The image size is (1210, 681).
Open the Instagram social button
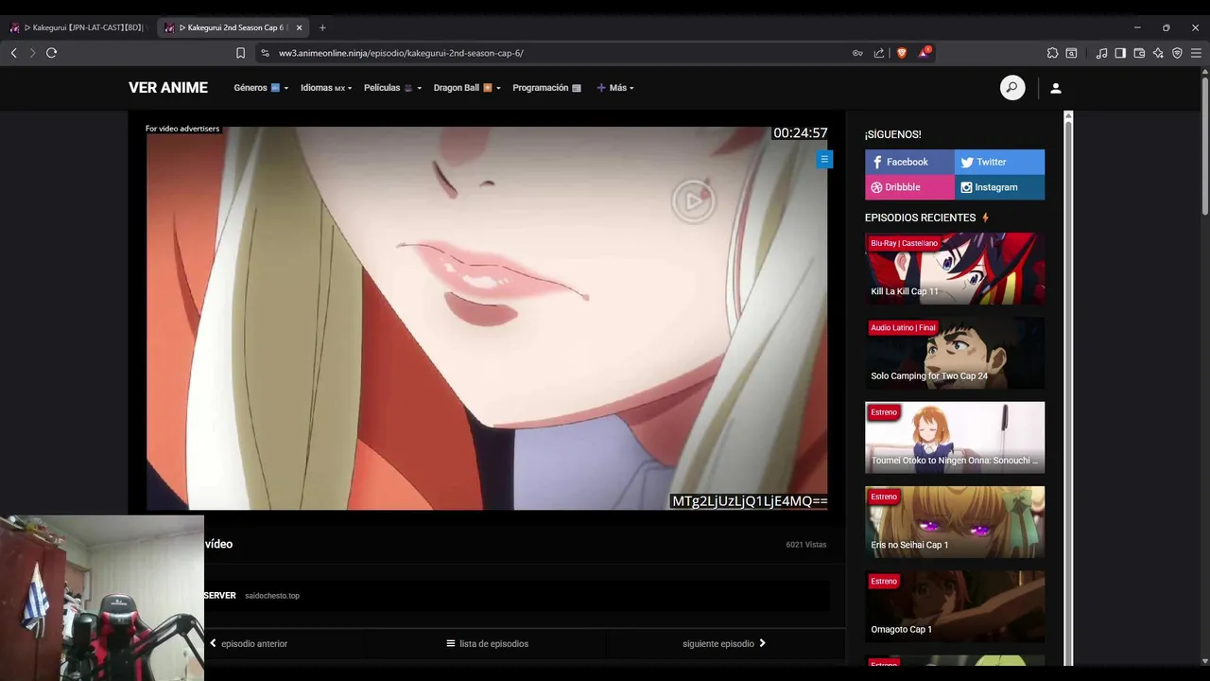[x=999, y=187]
